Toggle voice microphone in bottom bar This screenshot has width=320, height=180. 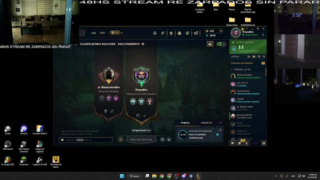(x=246, y=143)
